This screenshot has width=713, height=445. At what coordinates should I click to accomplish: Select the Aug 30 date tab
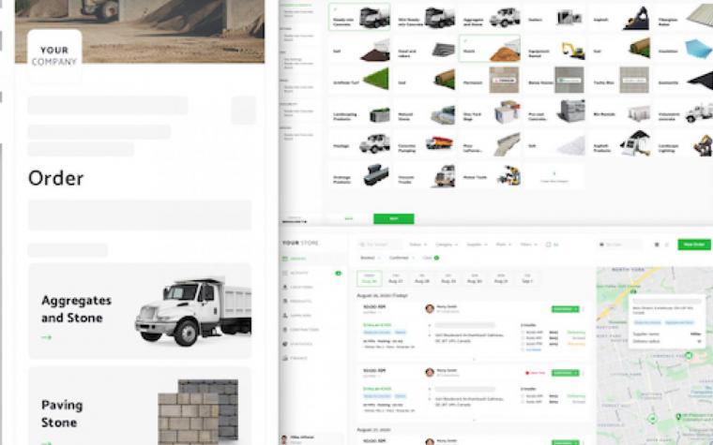coord(475,279)
